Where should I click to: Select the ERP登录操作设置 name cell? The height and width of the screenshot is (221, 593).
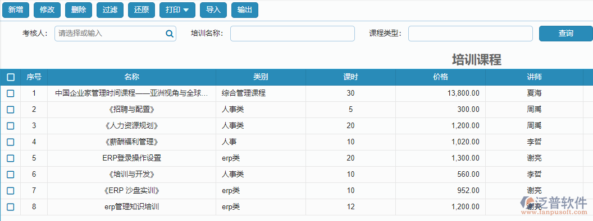tap(132, 158)
